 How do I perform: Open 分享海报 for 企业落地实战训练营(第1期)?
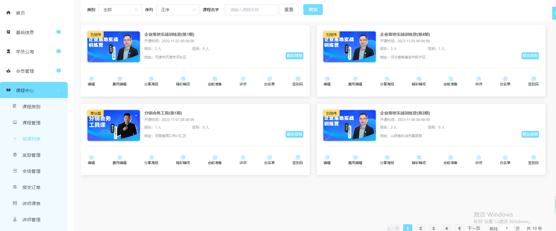tap(151, 81)
